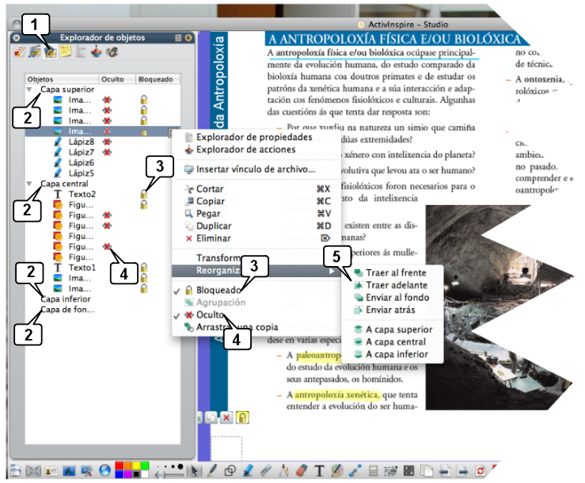Screen dimensions: 585x483
Task: Toggle Oculto check in context menu
Action: (210, 314)
